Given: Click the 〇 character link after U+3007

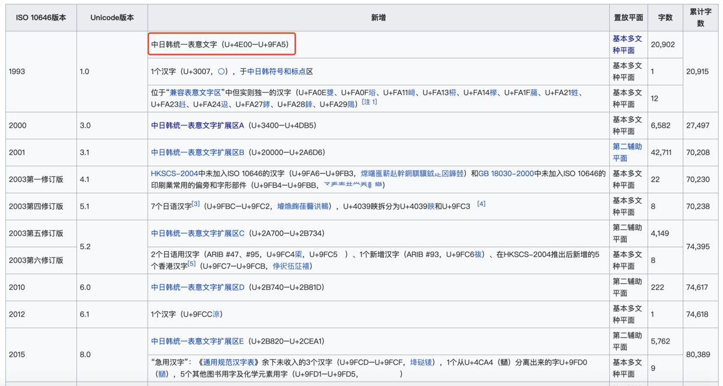Looking at the screenshot, I should point(222,72).
